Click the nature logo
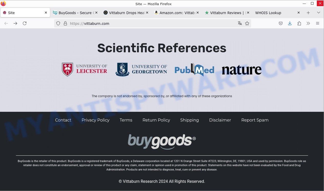The width and height of the screenshot is (324, 191). pos(242,70)
